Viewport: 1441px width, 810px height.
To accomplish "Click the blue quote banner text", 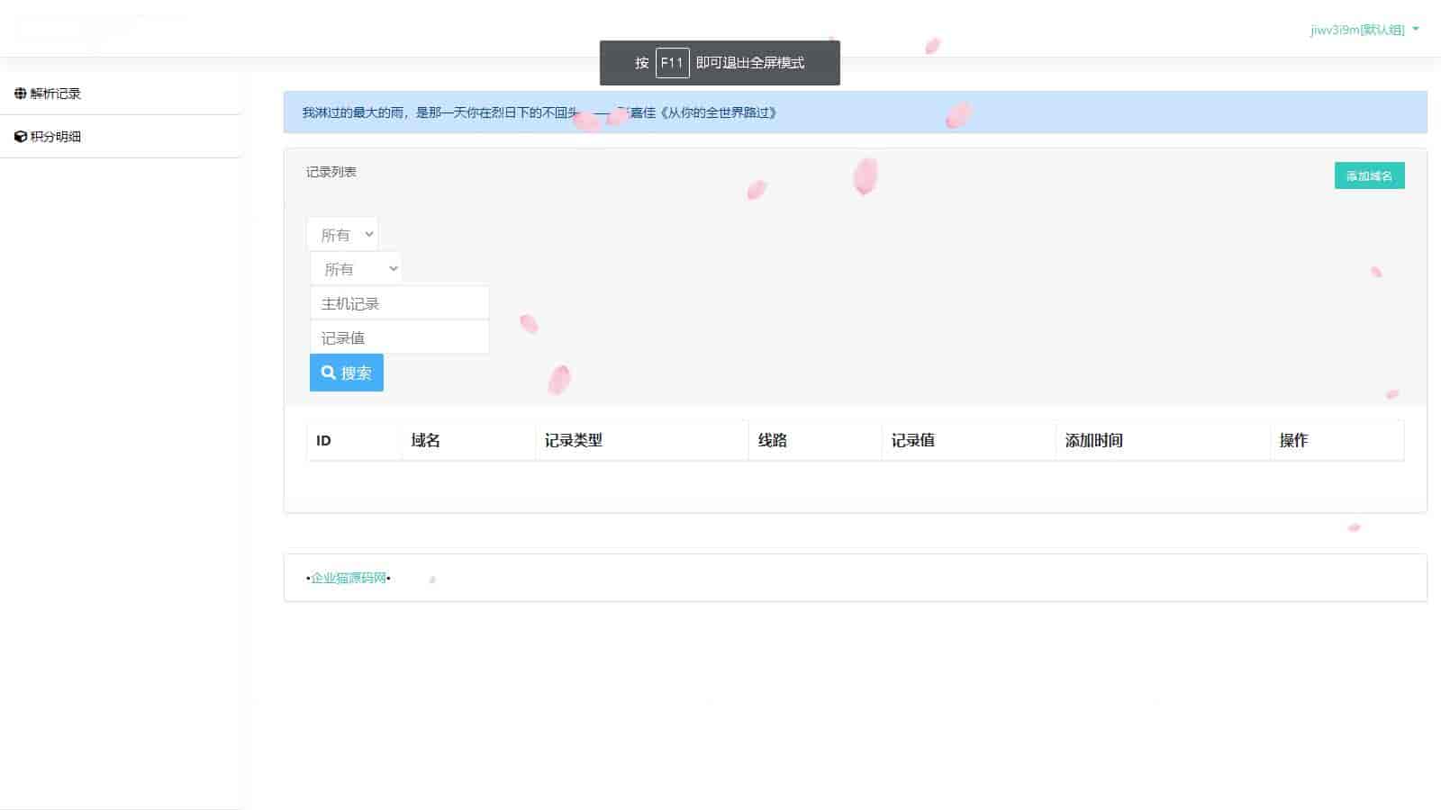I will [x=539, y=112].
